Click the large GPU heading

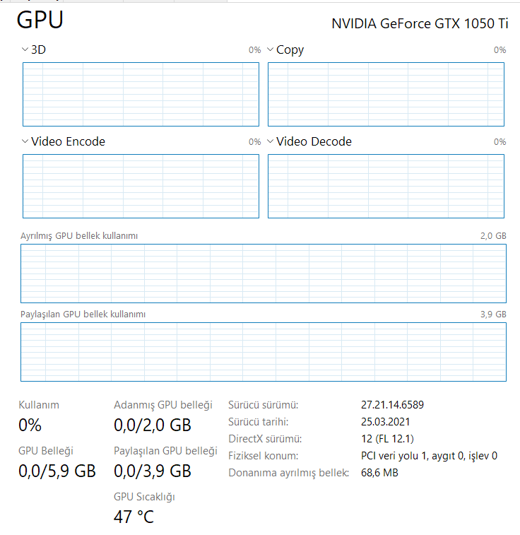coord(40,20)
